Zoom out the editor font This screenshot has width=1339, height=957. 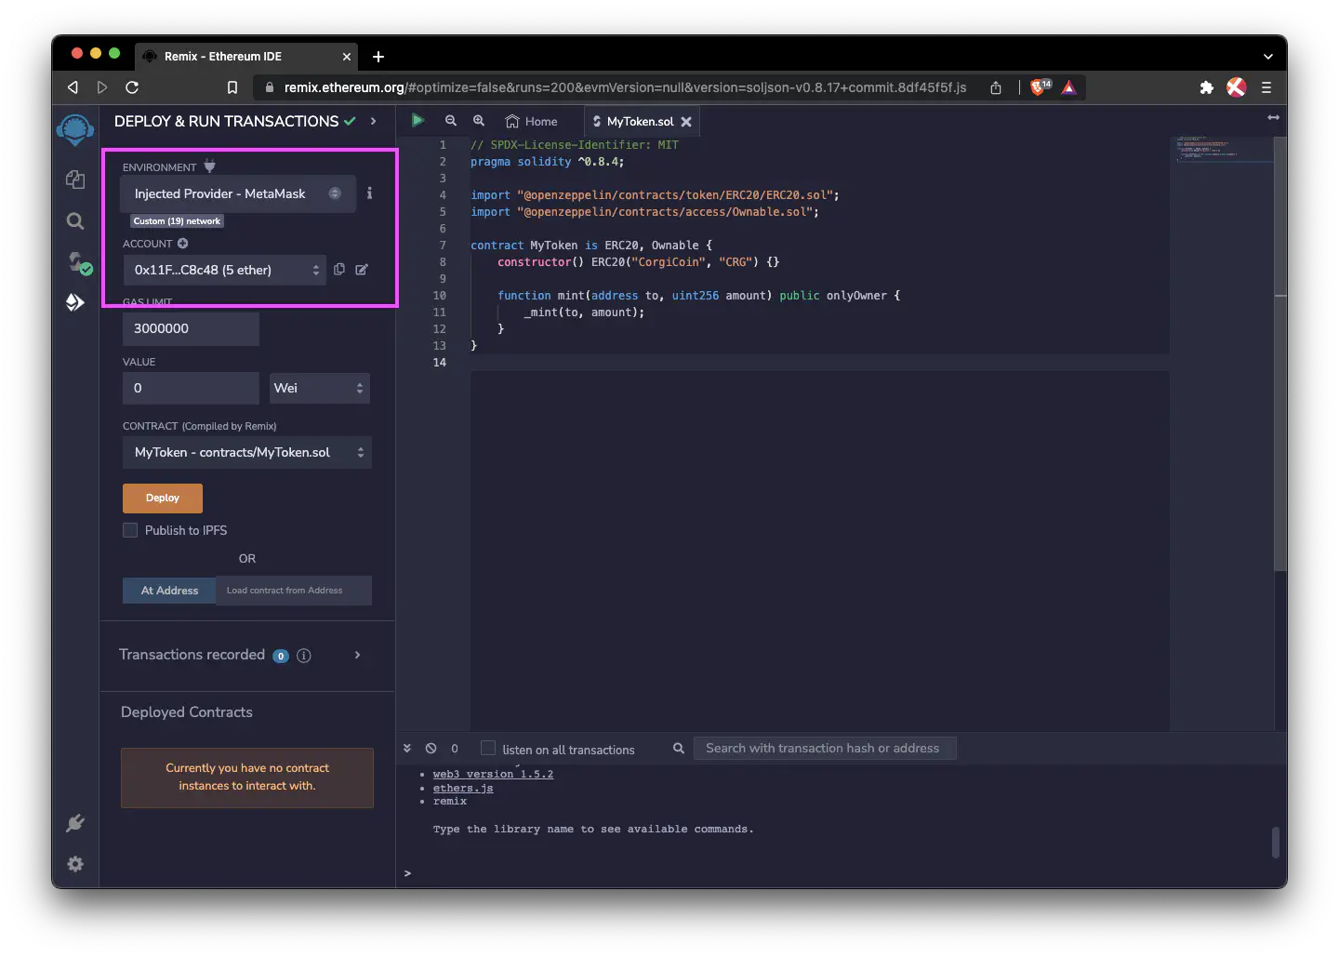(451, 121)
